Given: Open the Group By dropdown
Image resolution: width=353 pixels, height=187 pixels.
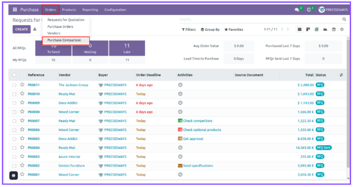Looking at the screenshot, I should [210, 30].
